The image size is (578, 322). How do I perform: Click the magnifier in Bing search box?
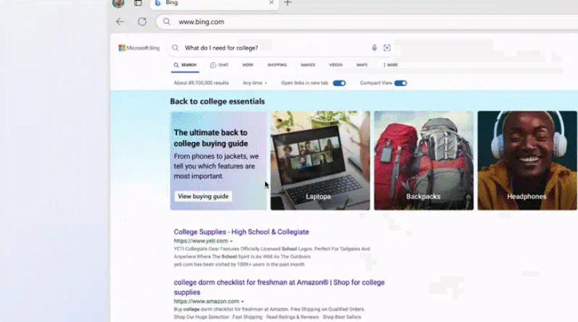(176, 48)
